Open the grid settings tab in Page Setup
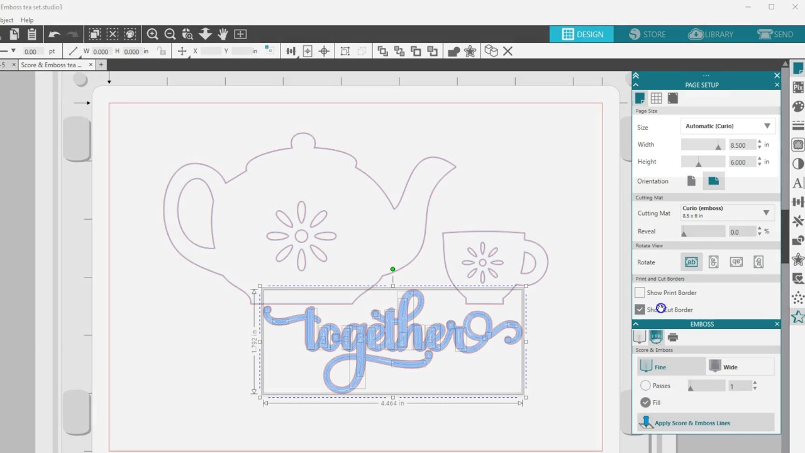 [656, 98]
